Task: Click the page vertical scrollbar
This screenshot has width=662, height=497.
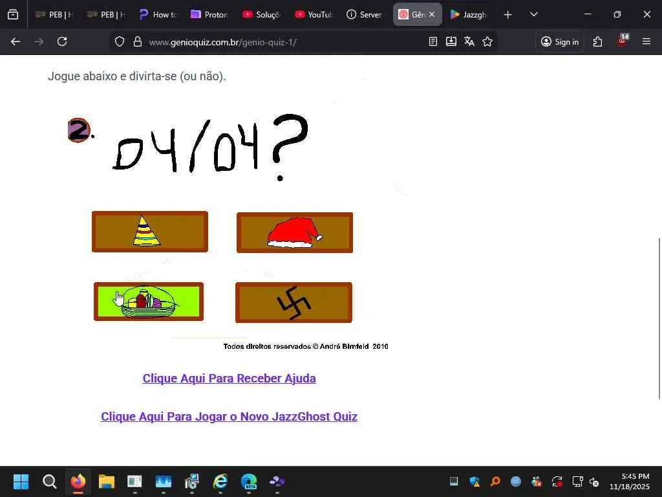Action: [659, 318]
